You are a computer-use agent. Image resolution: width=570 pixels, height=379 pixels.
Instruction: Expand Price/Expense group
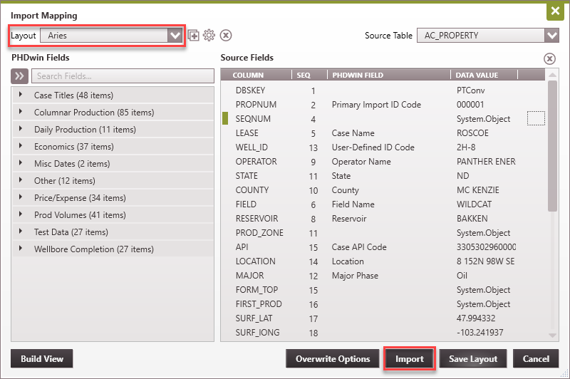pyautogui.click(x=21, y=197)
